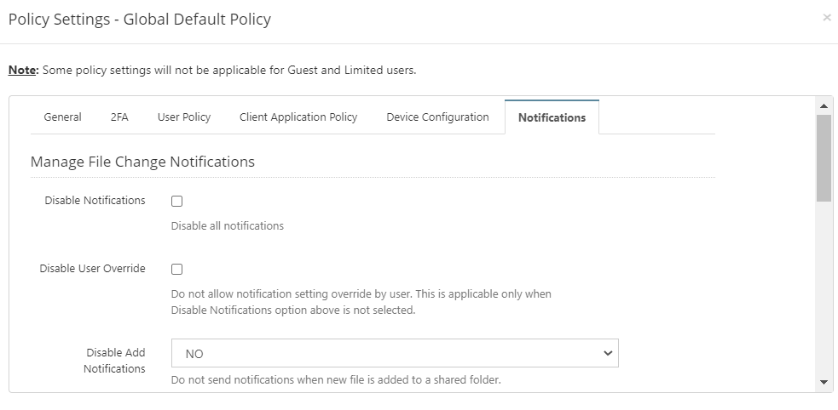Enable the Disable Notifications checkbox

(177, 201)
